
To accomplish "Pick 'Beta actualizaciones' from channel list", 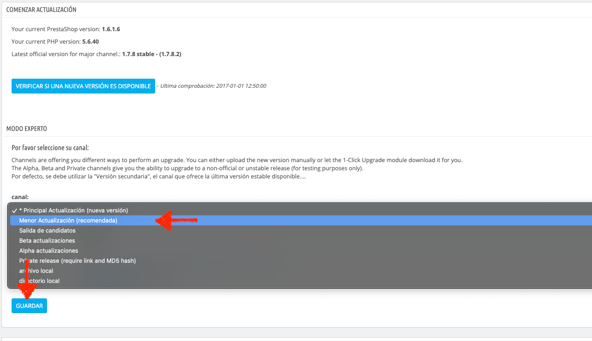I will coord(300,241).
